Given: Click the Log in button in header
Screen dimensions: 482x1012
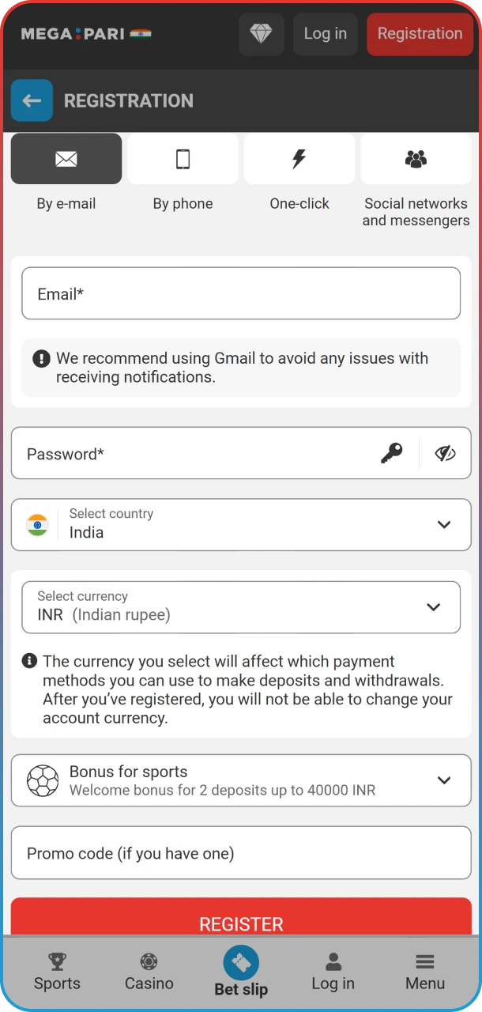Looking at the screenshot, I should [325, 34].
